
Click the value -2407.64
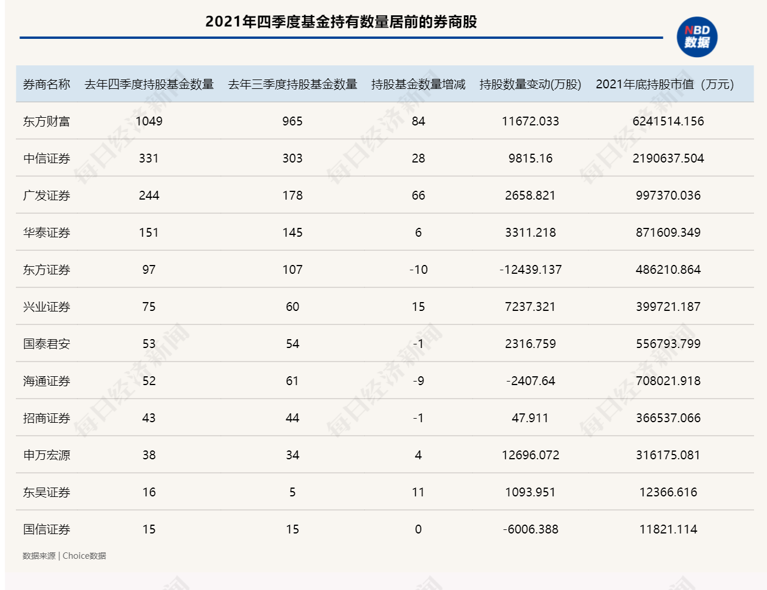coord(531,381)
